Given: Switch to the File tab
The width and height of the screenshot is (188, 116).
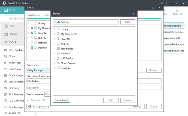Looking at the screenshot, I should tap(47, 15).
